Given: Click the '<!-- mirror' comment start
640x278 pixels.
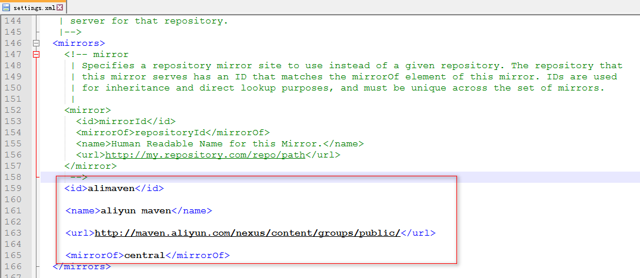Looking at the screenshot, I should click(96, 54).
